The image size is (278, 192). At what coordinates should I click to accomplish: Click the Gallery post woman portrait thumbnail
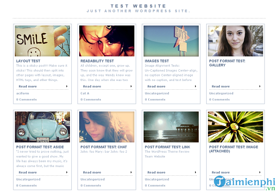coord(235,41)
